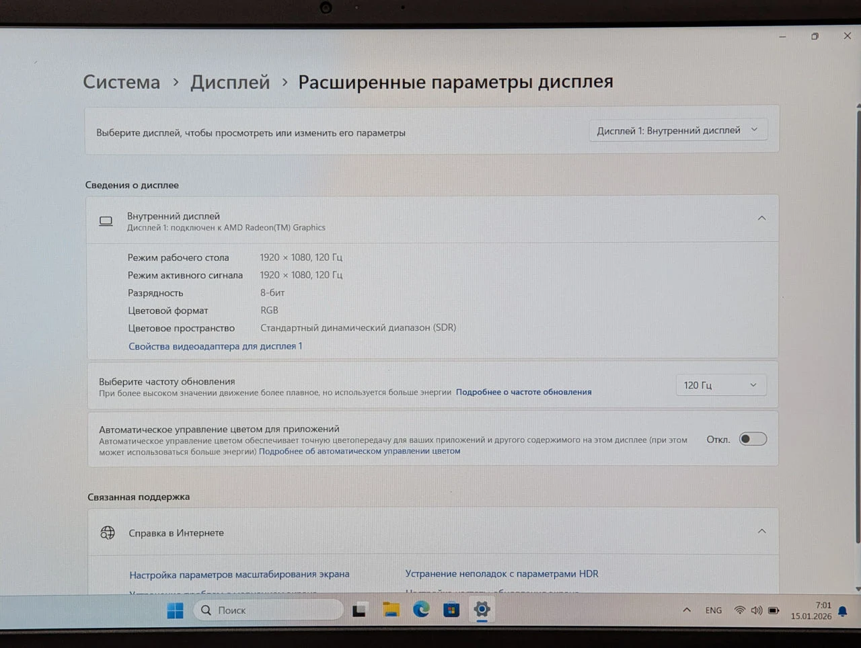Click the magnifier icon in Поиск box

207,610
